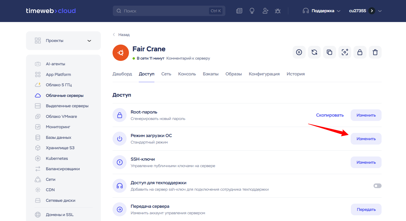Click the clone server icon
The height and width of the screenshot is (221, 406).
click(330, 52)
